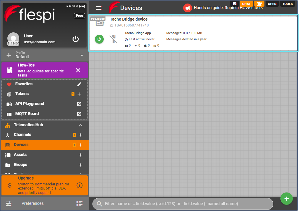Click the red megaphone announcement icon

(x=187, y=8)
